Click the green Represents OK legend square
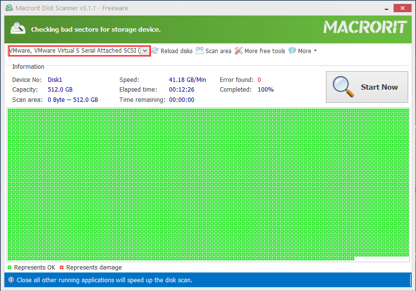Image resolution: width=416 pixels, height=291 pixels. (10, 268)
